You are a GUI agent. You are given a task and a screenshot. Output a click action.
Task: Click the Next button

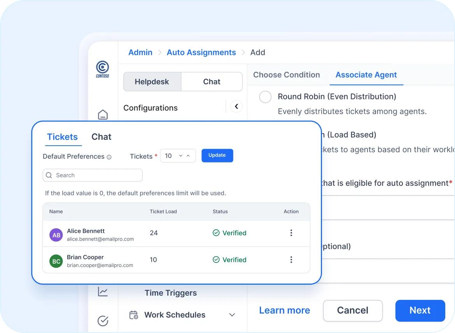coord(420,310)
